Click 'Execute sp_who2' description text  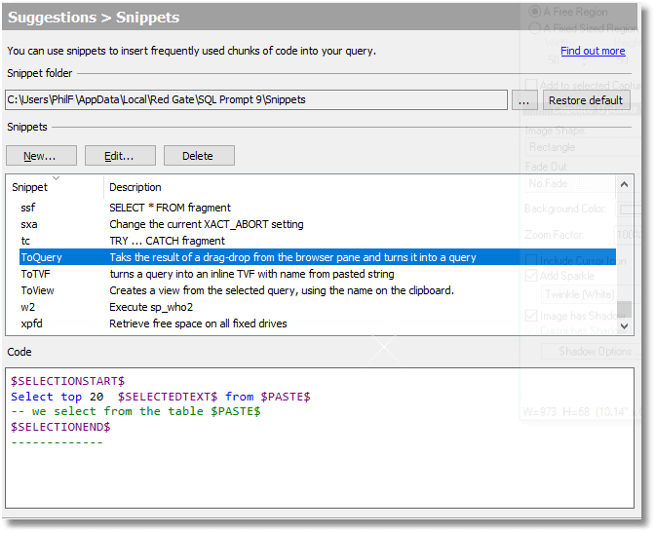click(151, 307)
